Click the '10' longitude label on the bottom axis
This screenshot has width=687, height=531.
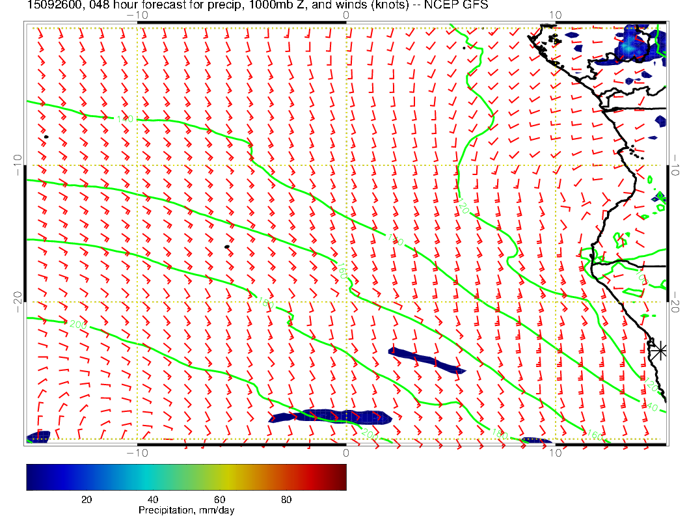click(x=555, y=453)
